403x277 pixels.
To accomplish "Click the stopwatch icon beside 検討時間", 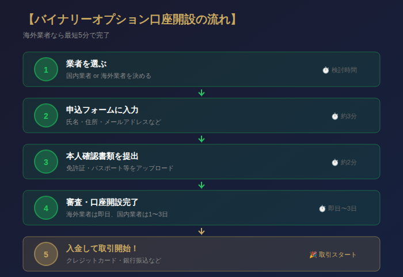I will tap(325, 70).
